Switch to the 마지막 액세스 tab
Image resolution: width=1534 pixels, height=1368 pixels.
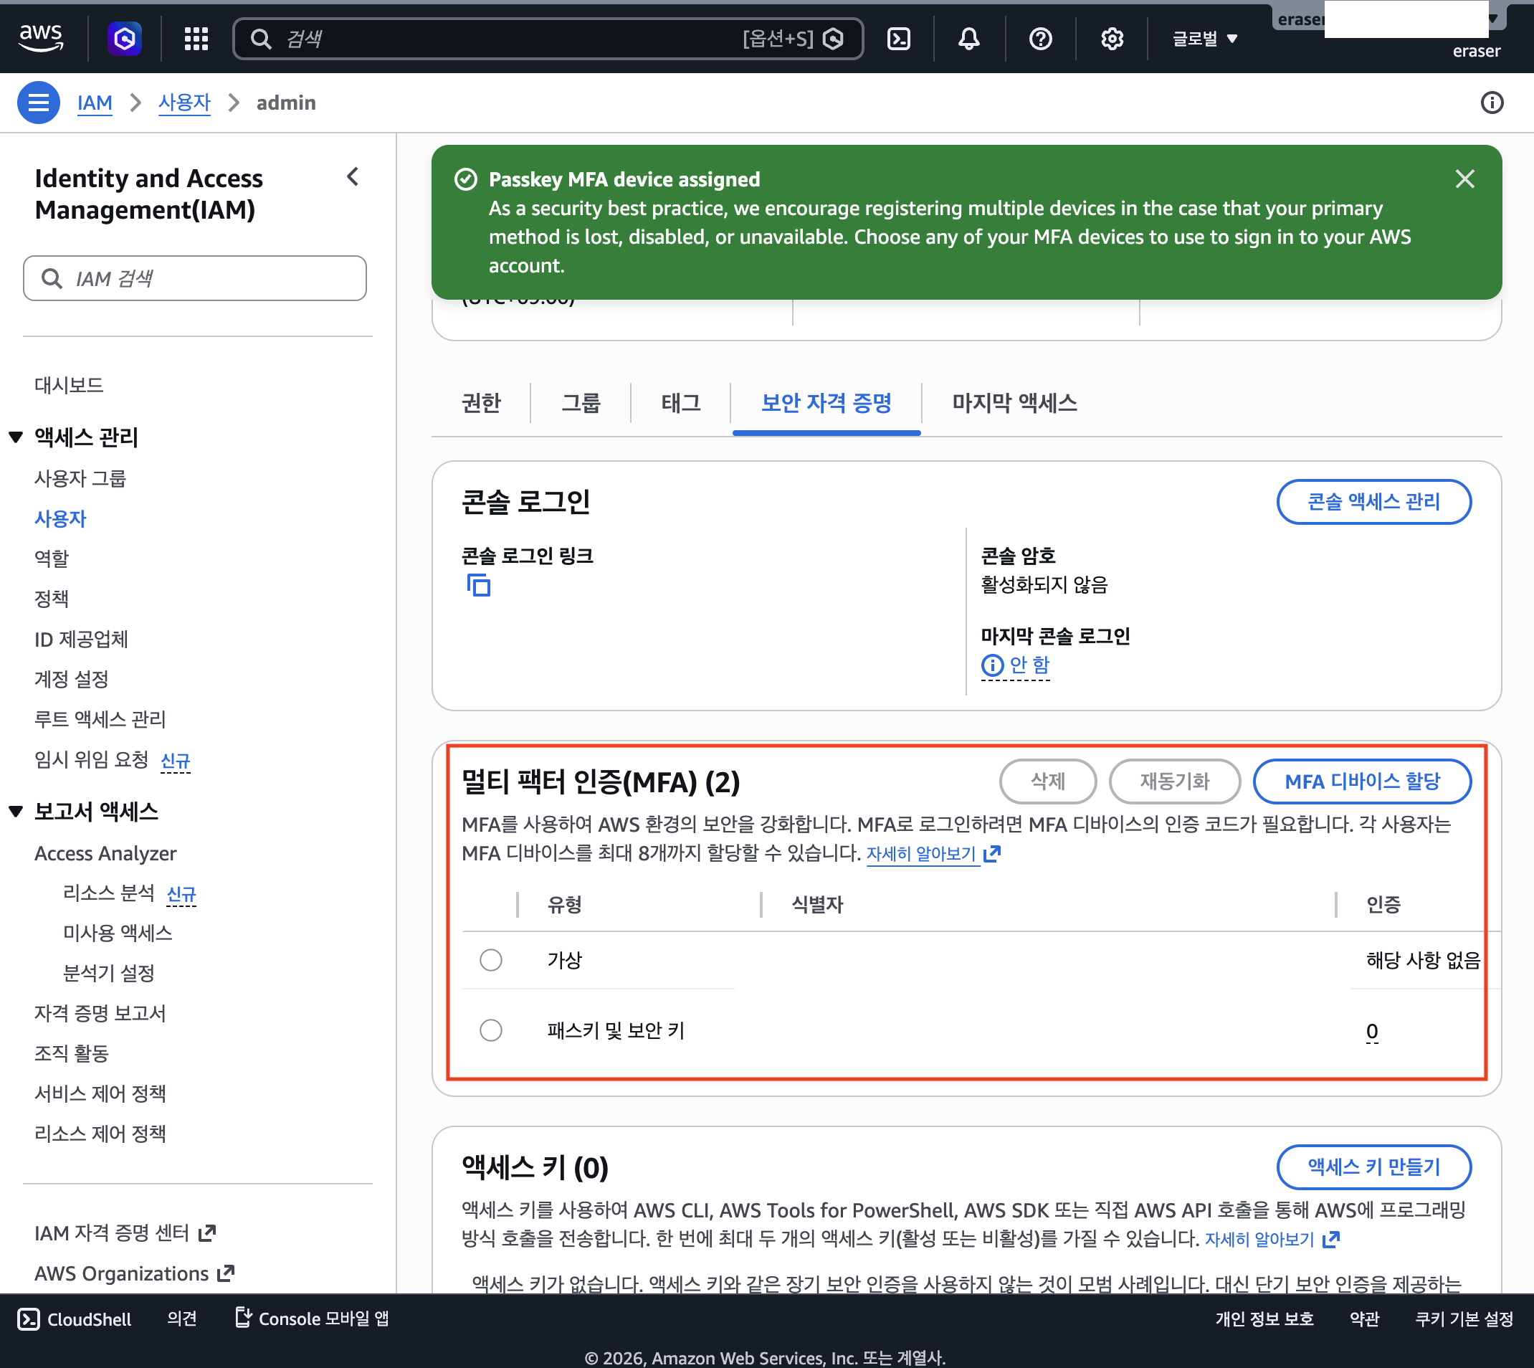tap(1014, 403)
